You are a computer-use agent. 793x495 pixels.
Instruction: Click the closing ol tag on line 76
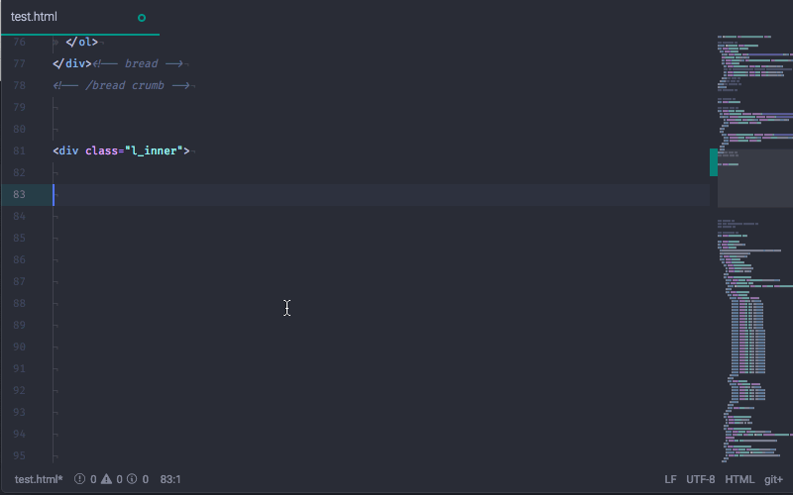(x=81, y=42)
